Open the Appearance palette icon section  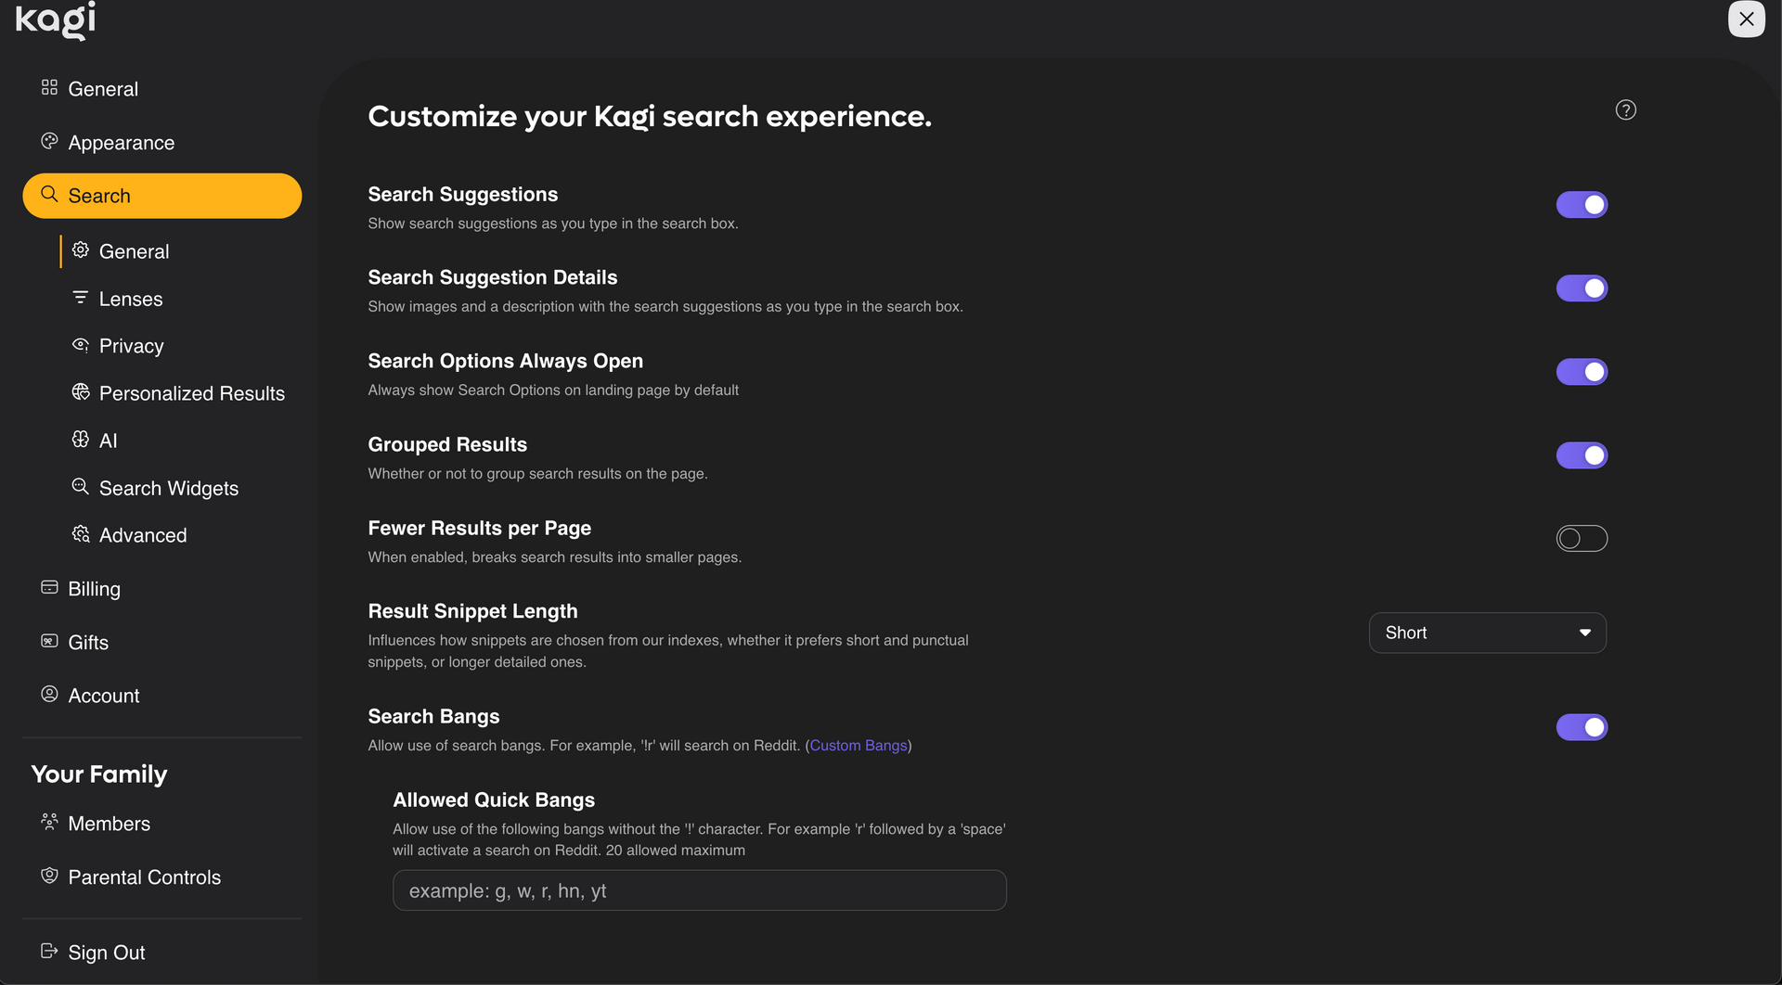49,141
